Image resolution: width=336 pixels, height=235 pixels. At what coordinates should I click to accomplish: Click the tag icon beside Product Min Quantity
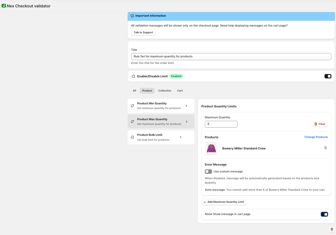(133, 106)
